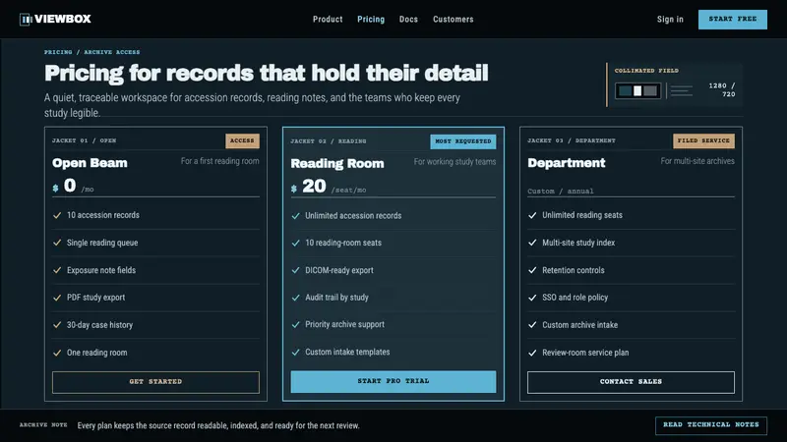This screenshot has height=442, width=787.
Task: Click the Viewbox logo icon
Action: point(26,19)
